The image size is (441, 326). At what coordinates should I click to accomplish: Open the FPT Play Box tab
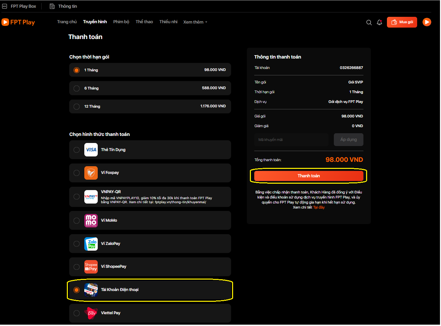pyautogui.click(x=19, y=6)
